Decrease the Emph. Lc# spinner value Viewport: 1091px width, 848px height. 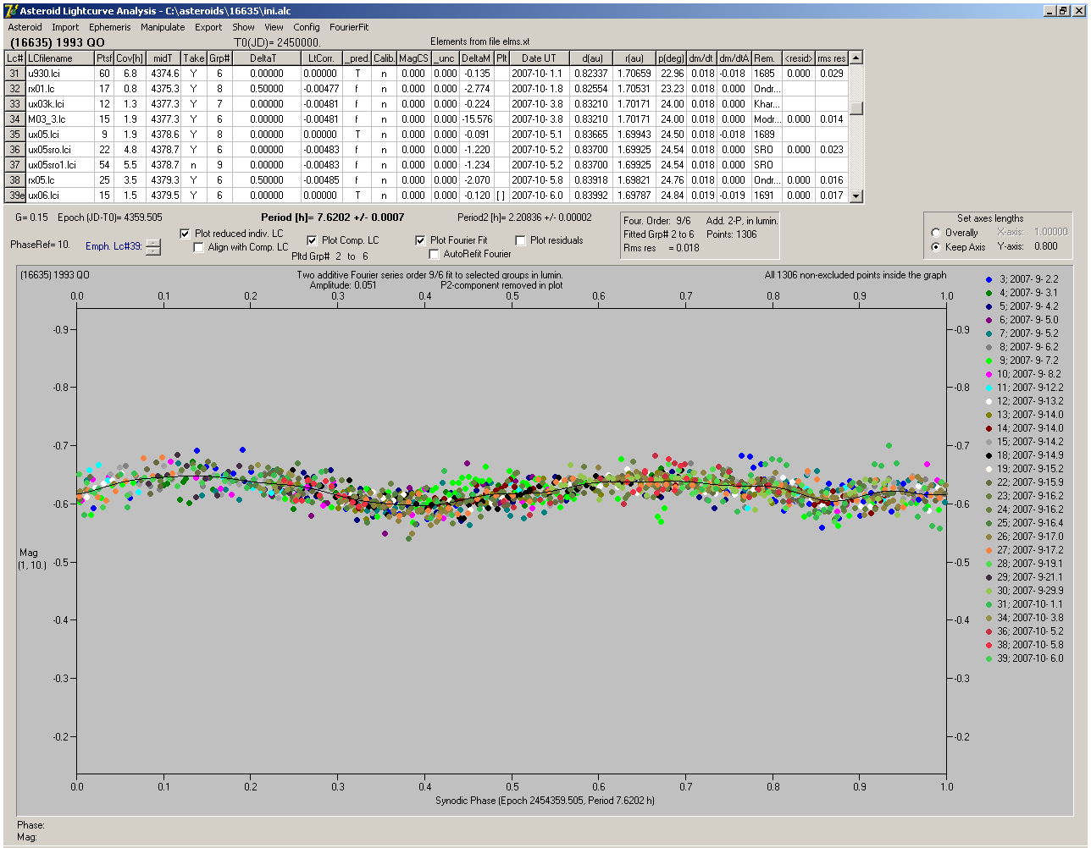point(153,251)
